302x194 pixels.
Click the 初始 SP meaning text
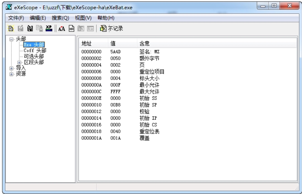(x=148, y=105)
